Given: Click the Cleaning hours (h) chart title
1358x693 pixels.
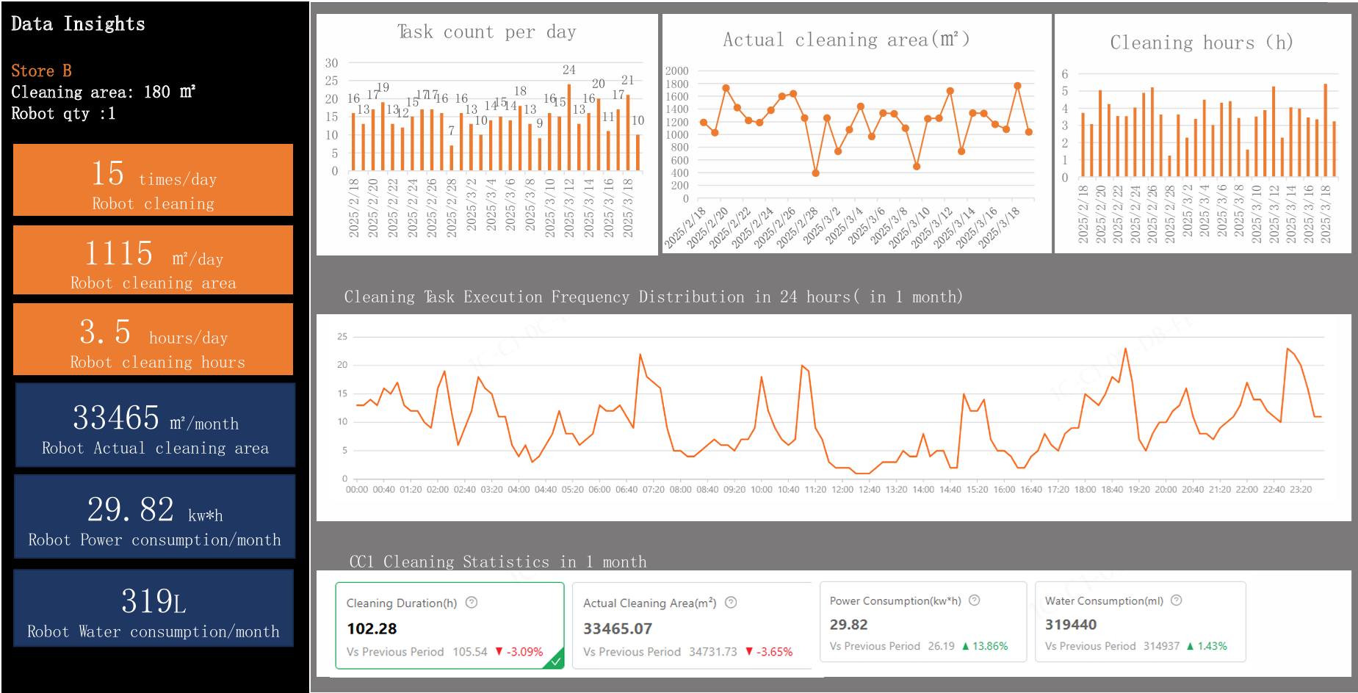Looking at the screenshot, I should [x=1201, y=43].
